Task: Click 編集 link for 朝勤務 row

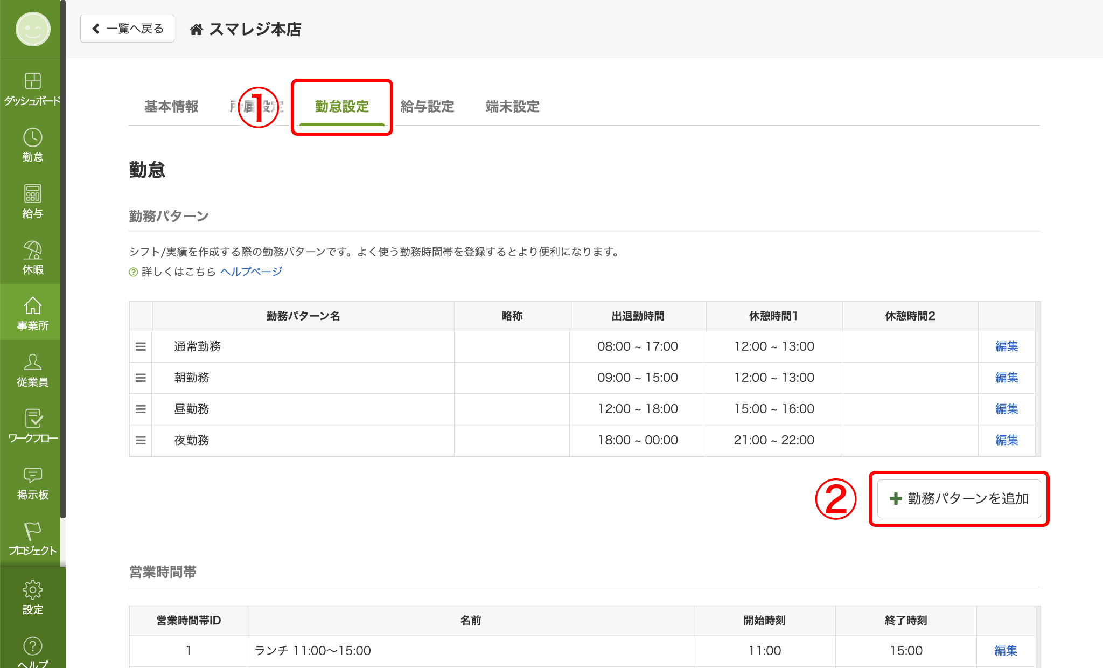Action: [x=1006, y=378]
